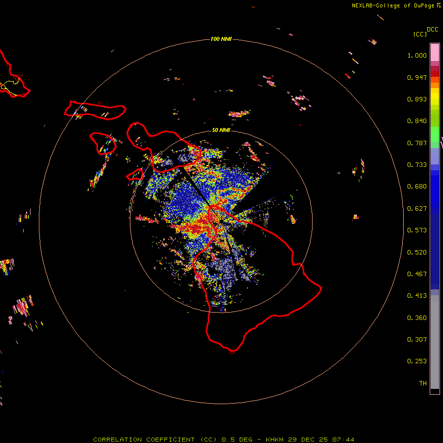Click the Correlation Coefficient product title caption
Image resolution: width=443 pixels, height=443 pixels.
223,440
